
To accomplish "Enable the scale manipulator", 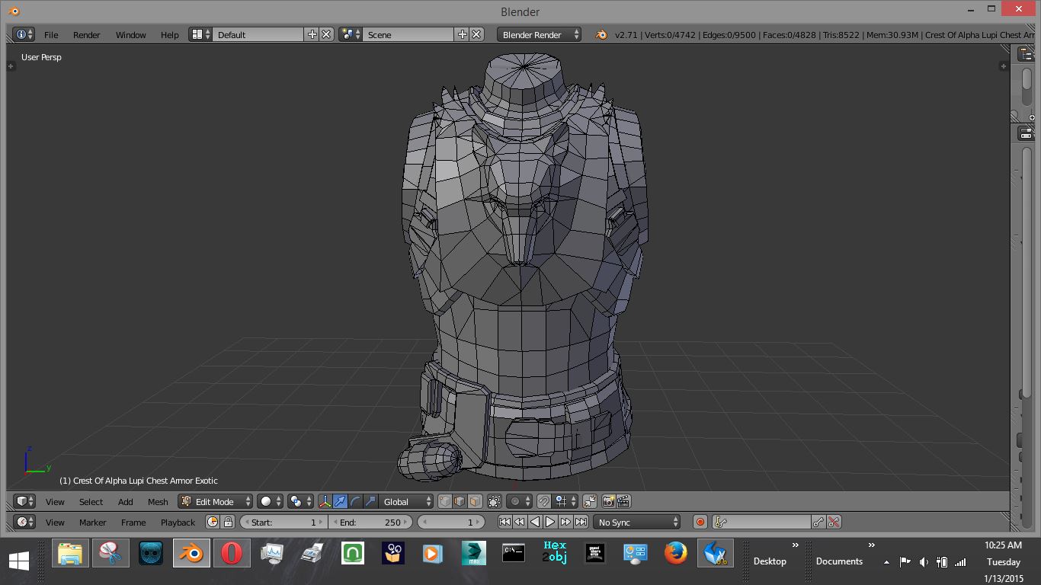I will click(370, 501).
